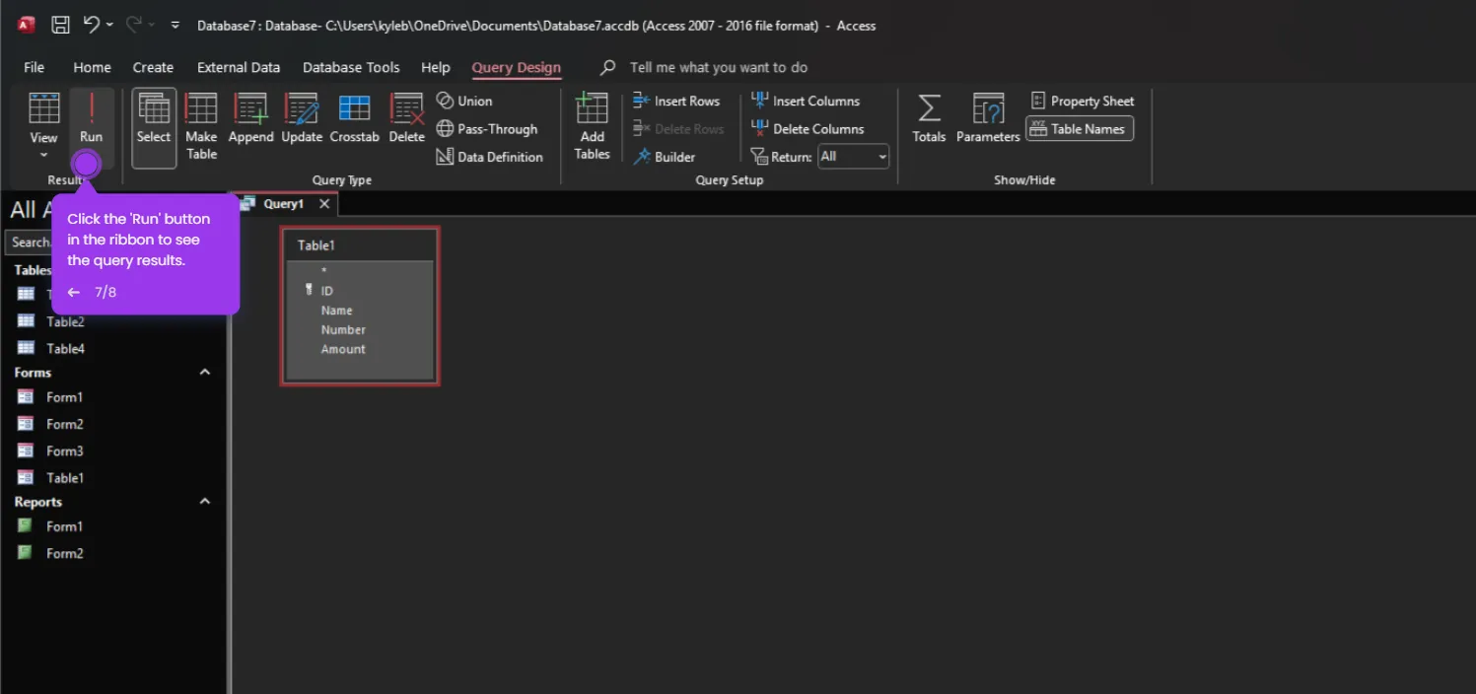Select the Data Definition query option
Screen dimensions: 1476x694
[490, 157]
